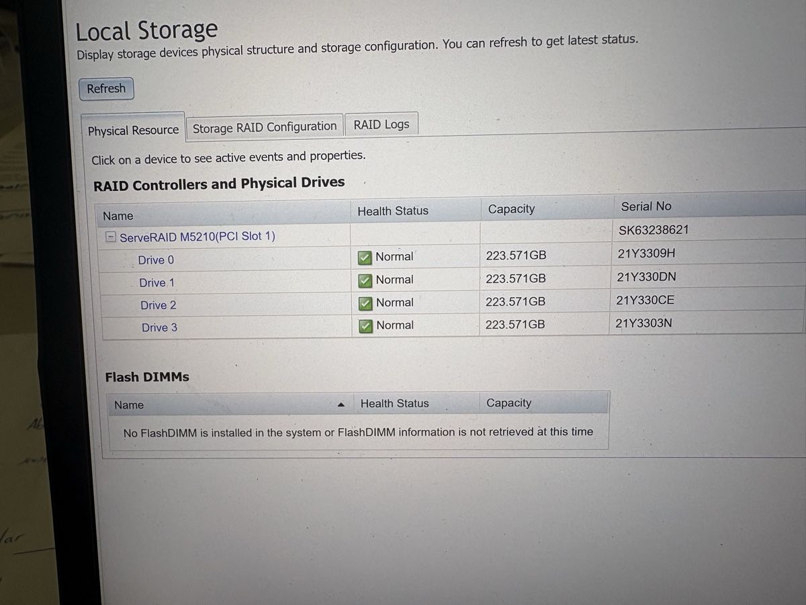806x605 pixels.
Task: Click Health Status header of RAID drives table
Action: (393, 211)
